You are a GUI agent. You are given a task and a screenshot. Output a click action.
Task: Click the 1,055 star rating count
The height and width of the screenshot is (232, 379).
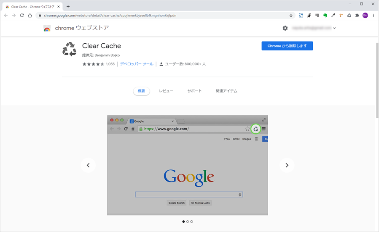(110, 64)
